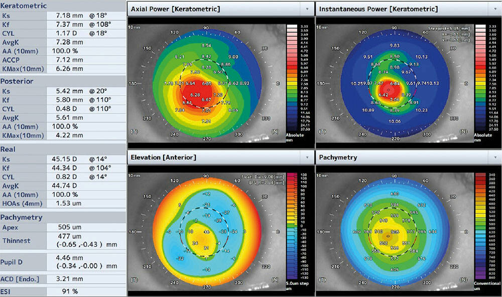The height and width of the screenshot is (297, 502).
Task: Click the ESI 91 % value row
Action: tap(70, 291)
